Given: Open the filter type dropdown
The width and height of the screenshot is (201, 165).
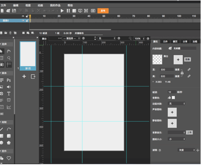Looking at the screenshot, I should click(186, 150).
